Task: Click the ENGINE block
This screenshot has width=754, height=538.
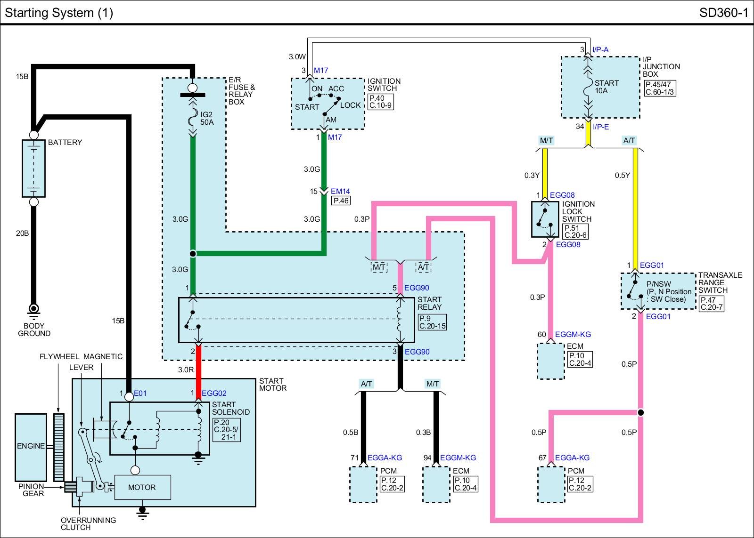Action: point(31,446)
